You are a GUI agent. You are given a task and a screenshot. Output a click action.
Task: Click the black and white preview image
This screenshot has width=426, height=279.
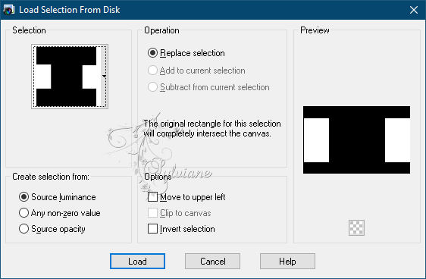coord(357,140)
